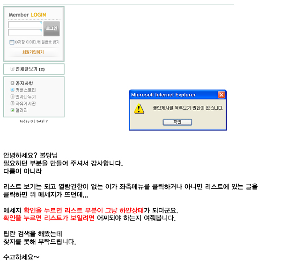Open the 인사나누기 board

pos(26,97)
